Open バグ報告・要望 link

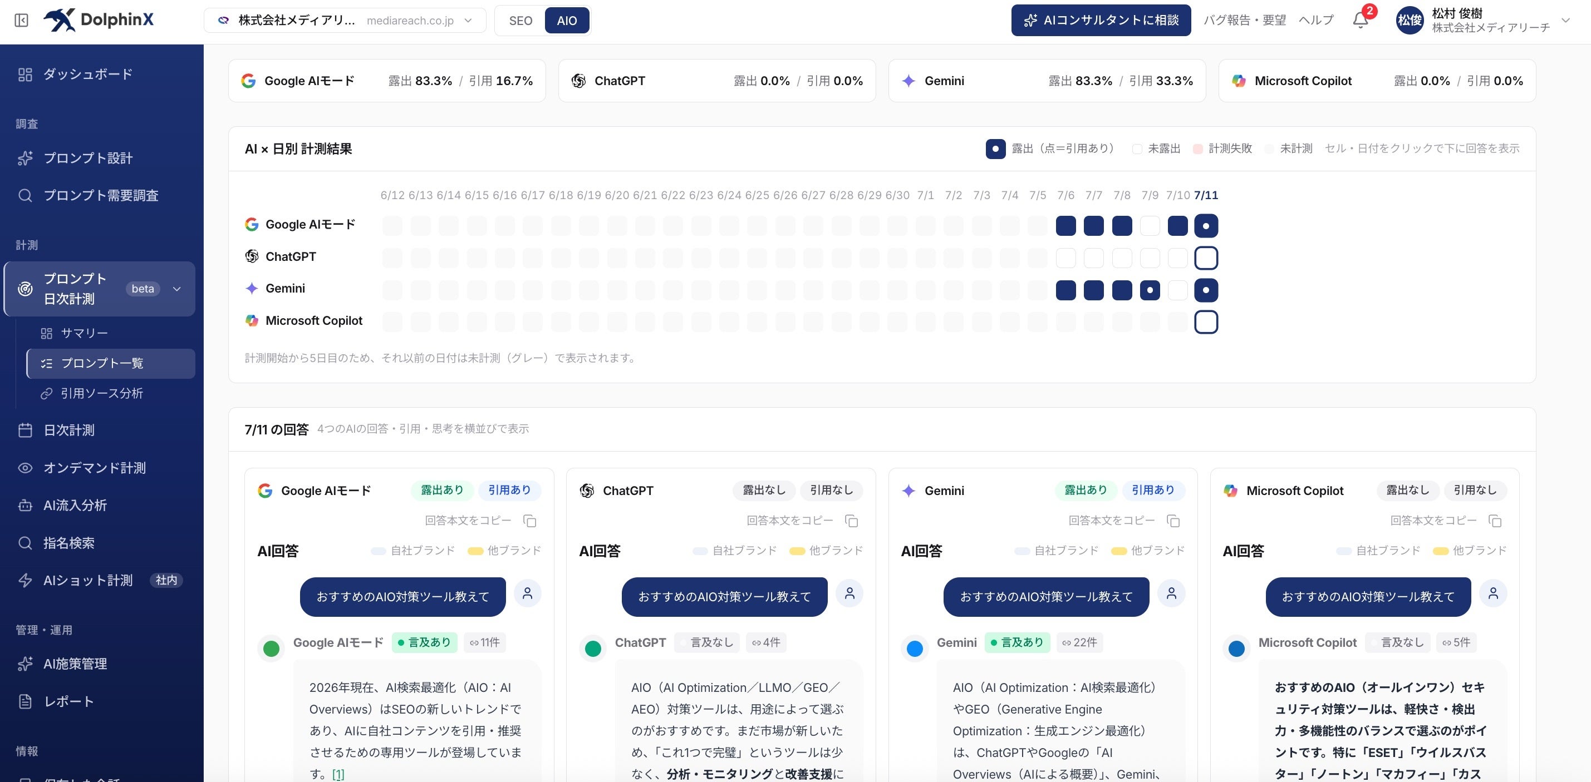(x=1244, y=21)
